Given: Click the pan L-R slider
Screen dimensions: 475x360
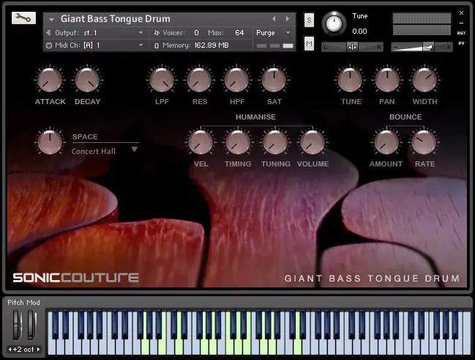Looking at the screenshot, I should tap(352, 47).
